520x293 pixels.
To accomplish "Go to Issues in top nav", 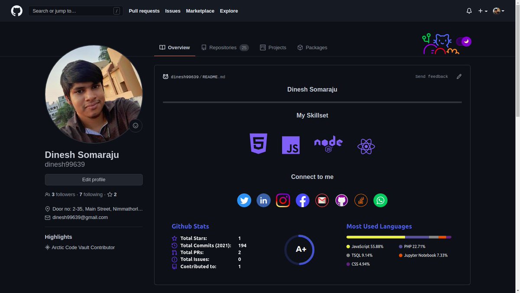I will pyautogui.click(x=172, y=11).
